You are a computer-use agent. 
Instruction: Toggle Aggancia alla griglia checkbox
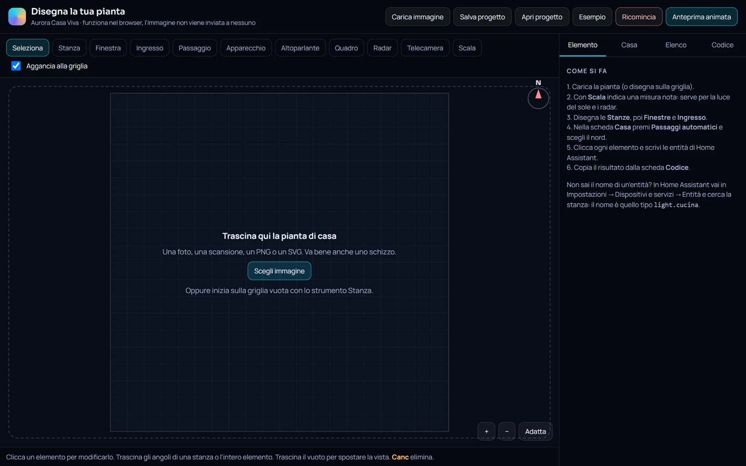[x=16, y=66]
